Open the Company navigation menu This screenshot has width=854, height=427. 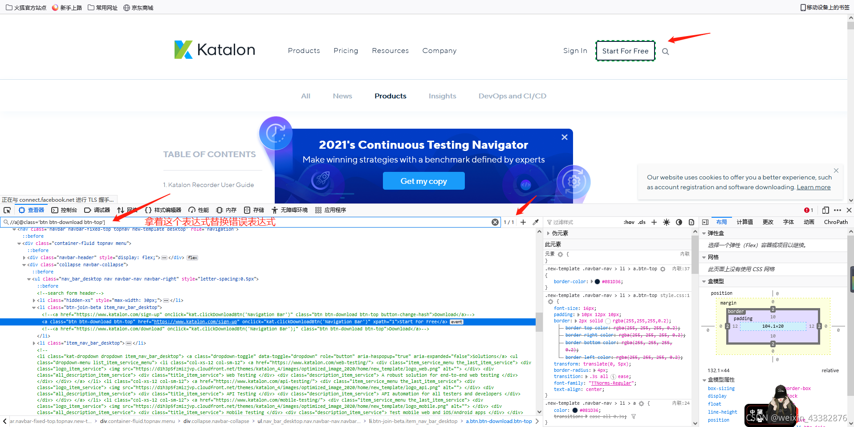[439, 51]
